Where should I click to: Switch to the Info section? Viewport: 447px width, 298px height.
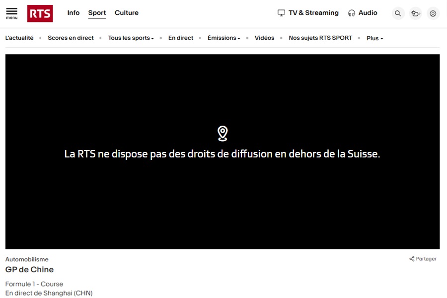click(73, 13)
